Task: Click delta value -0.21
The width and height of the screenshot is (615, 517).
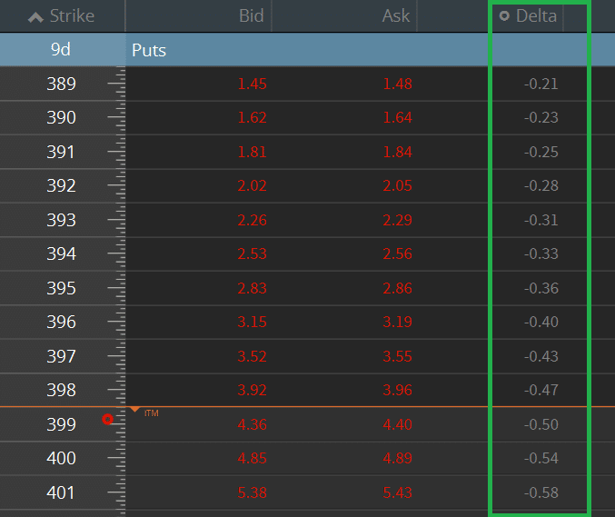Action: 541,84
